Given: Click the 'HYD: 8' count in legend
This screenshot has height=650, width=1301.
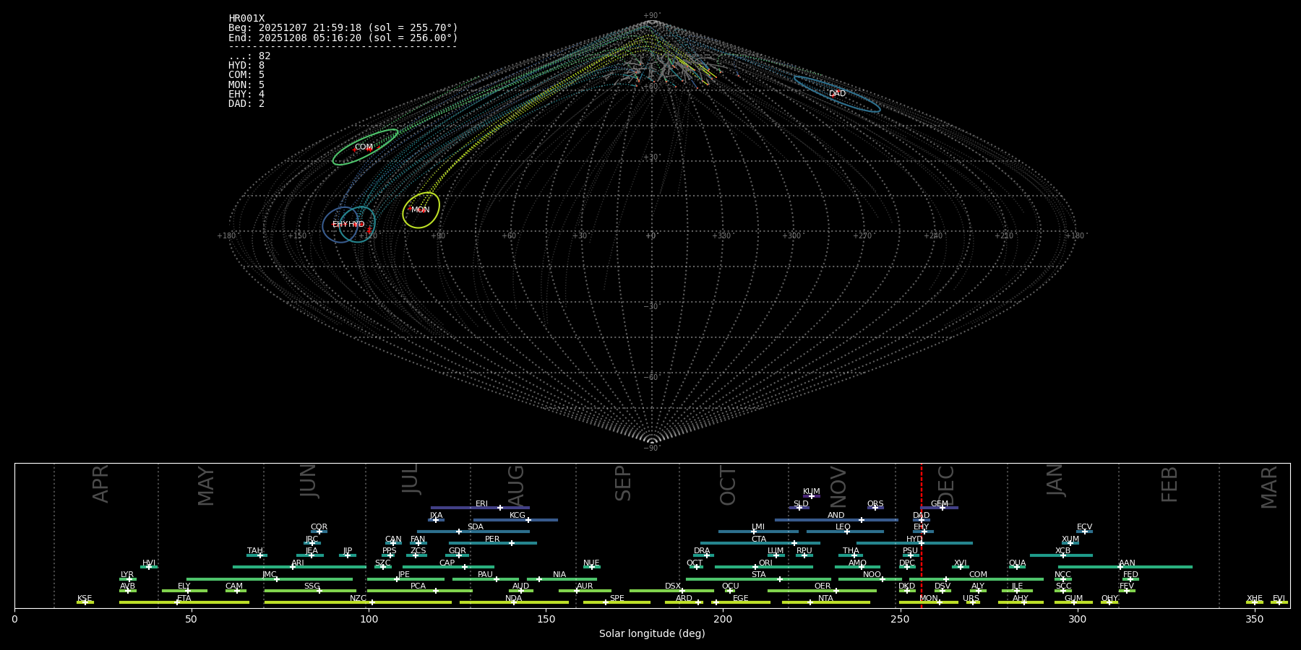Looking at the screenshot, I should point(246,66).
